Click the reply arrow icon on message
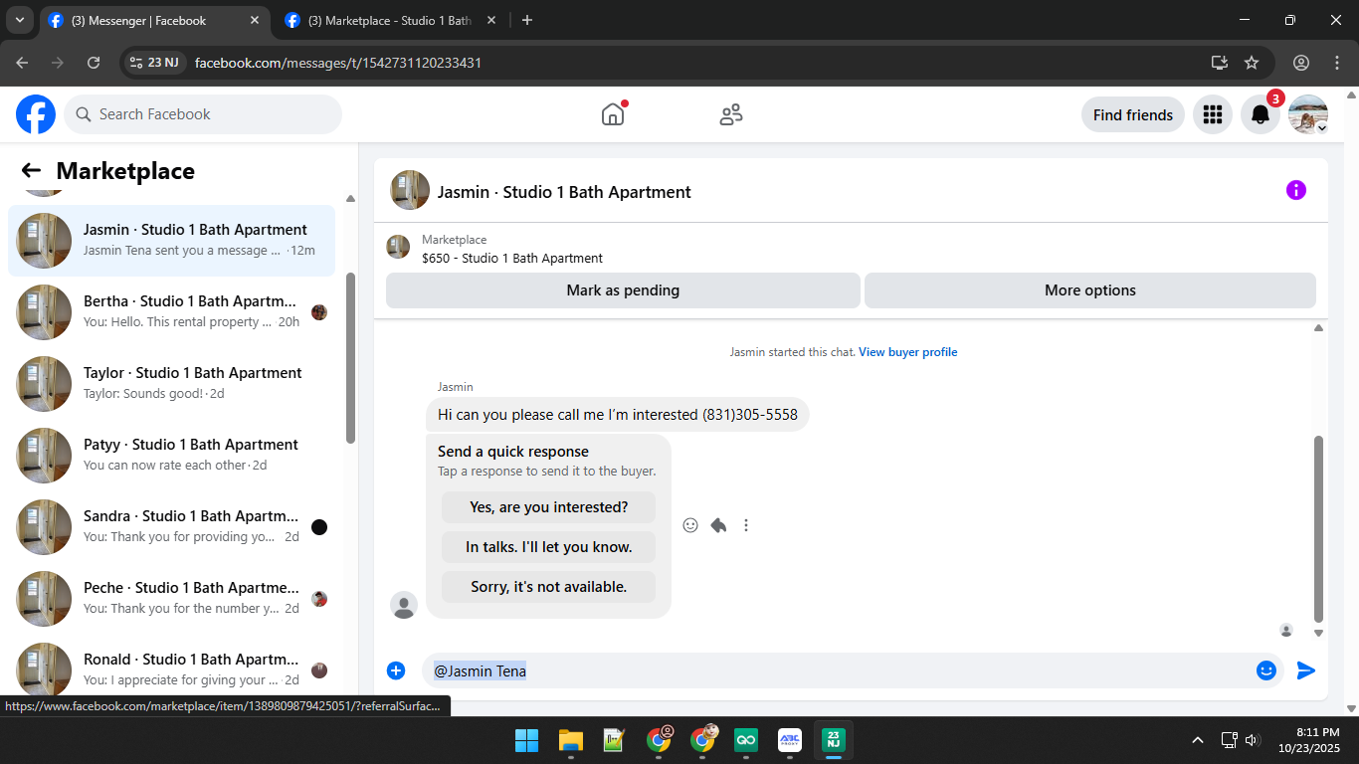1359x764 pixels. (x=718, y=525)
